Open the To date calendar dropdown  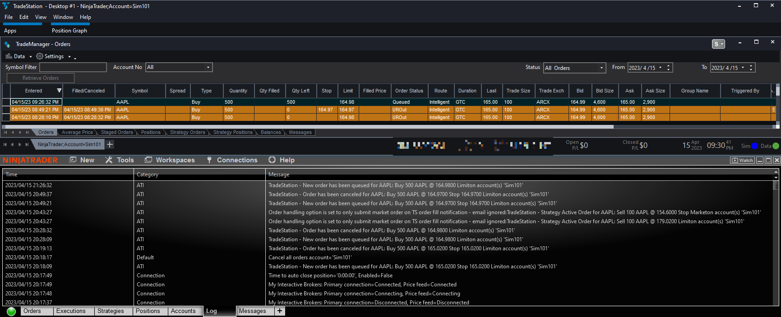743,68
